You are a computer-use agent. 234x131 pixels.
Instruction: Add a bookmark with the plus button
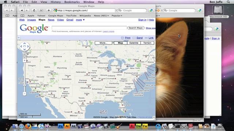click(x=49, y=11)
